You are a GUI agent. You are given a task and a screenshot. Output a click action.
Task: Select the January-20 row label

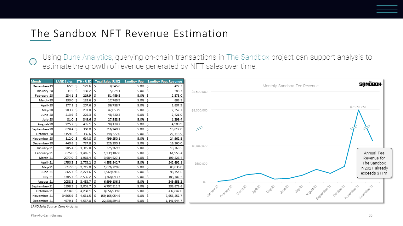click(x=42, y=91)
